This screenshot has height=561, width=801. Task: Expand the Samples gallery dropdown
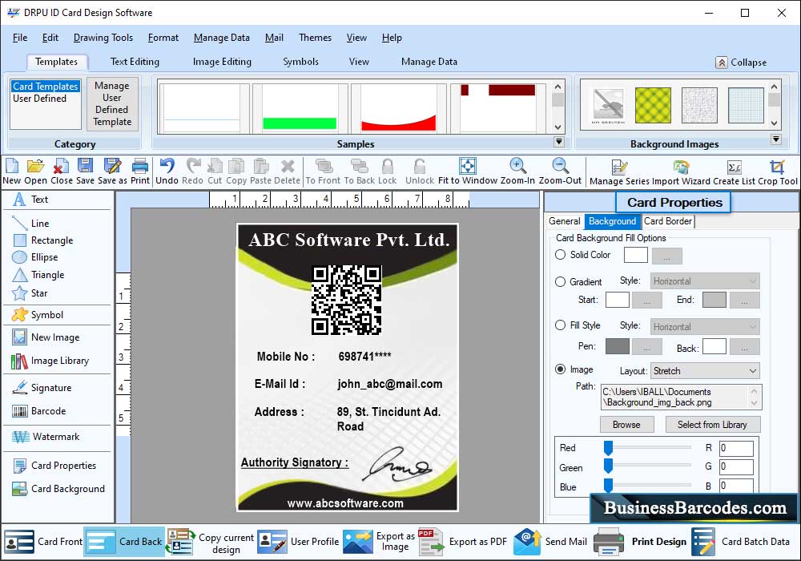click(559, 142)
